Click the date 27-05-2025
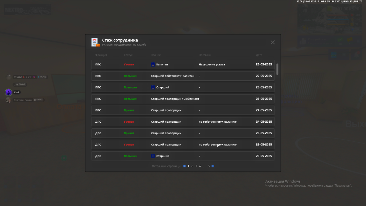This screenshot has width=366, height=206. (264, 76)
